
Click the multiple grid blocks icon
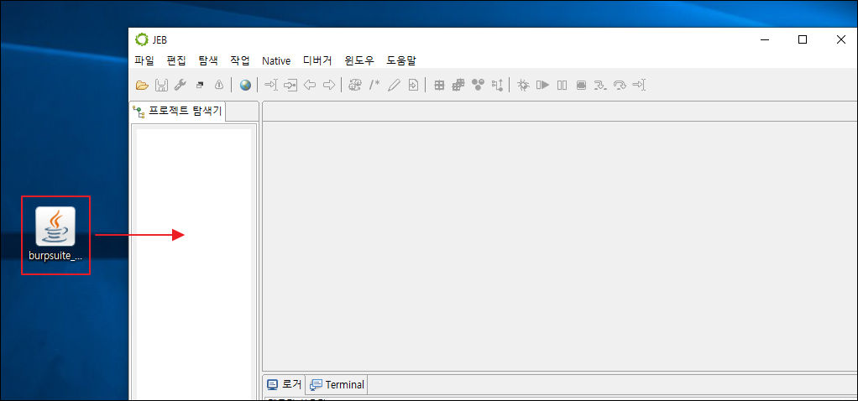(458, 85)
